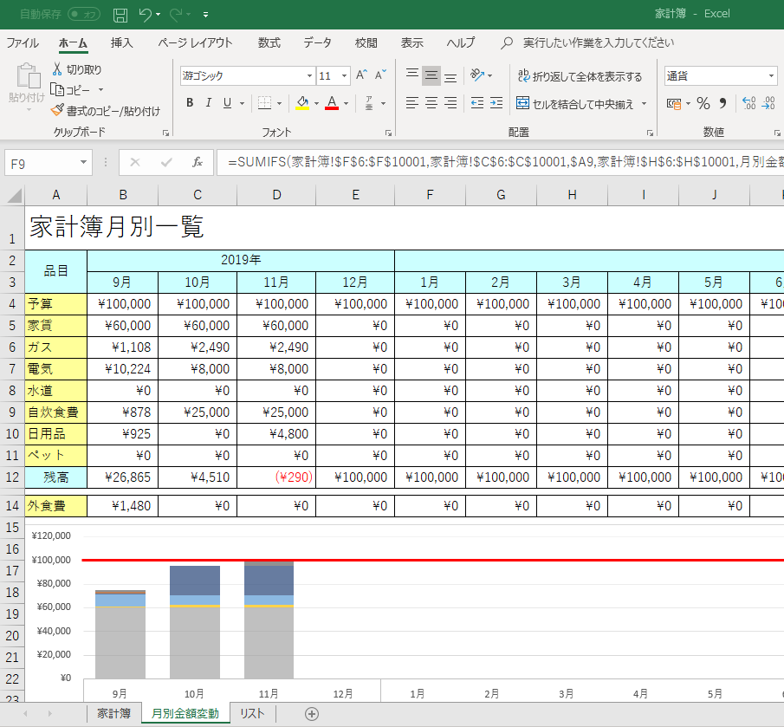784x727 pixels.
Task: Click the align left icon
Action: tap(412, 103)
